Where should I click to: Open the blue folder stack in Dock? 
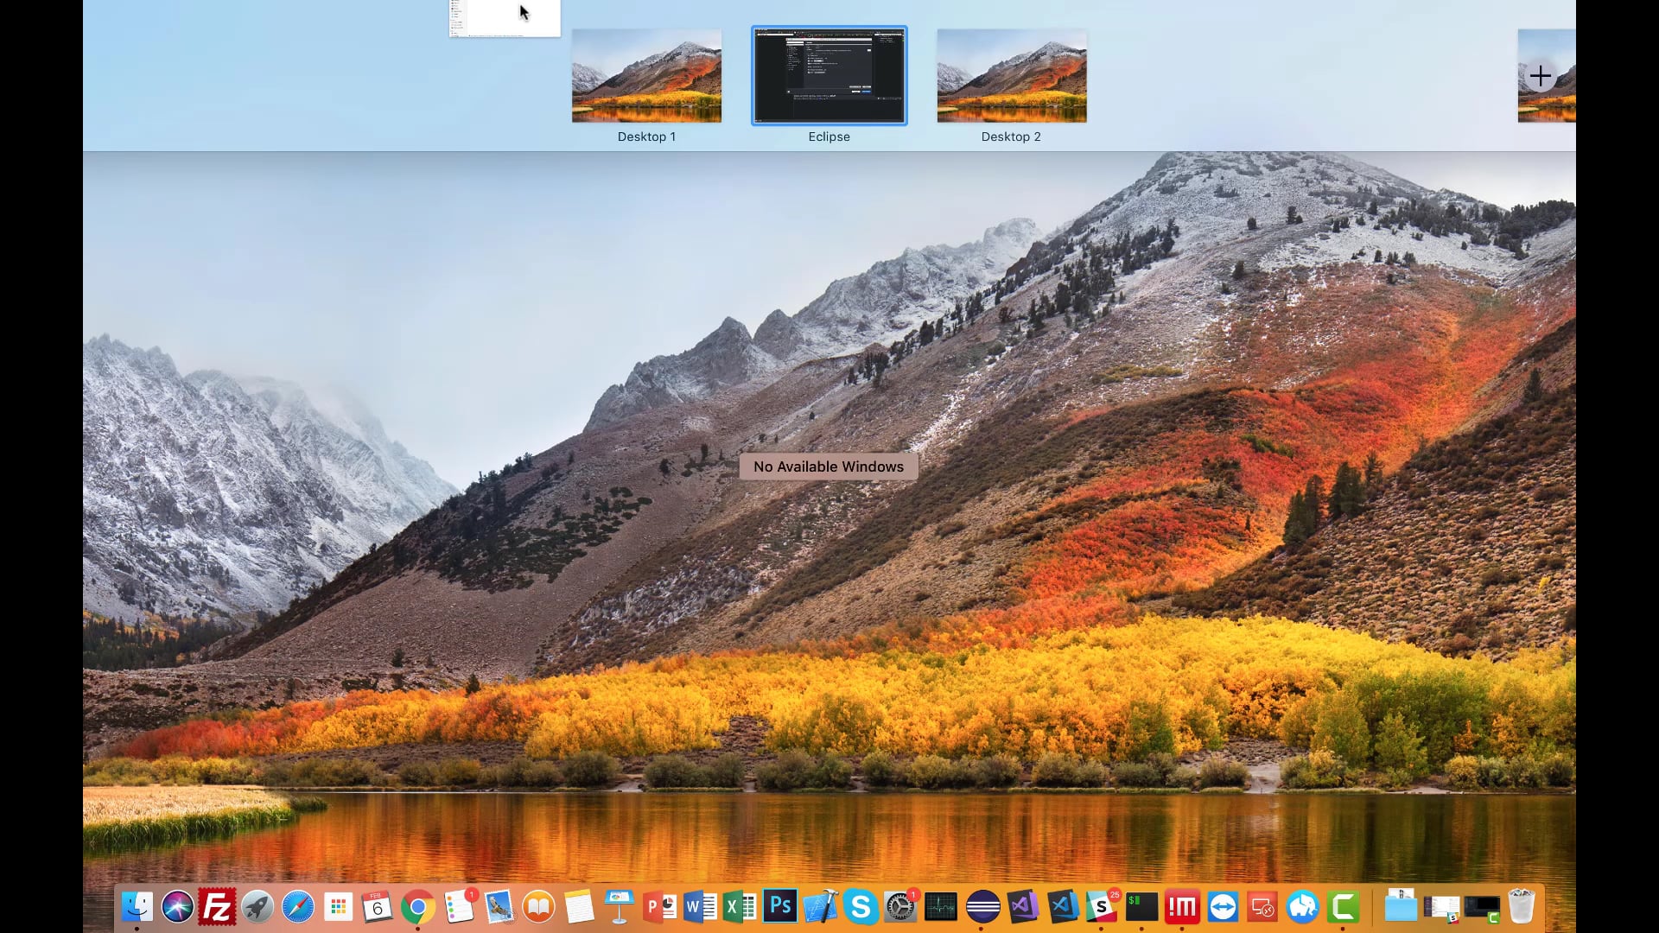click(1400, 907)
